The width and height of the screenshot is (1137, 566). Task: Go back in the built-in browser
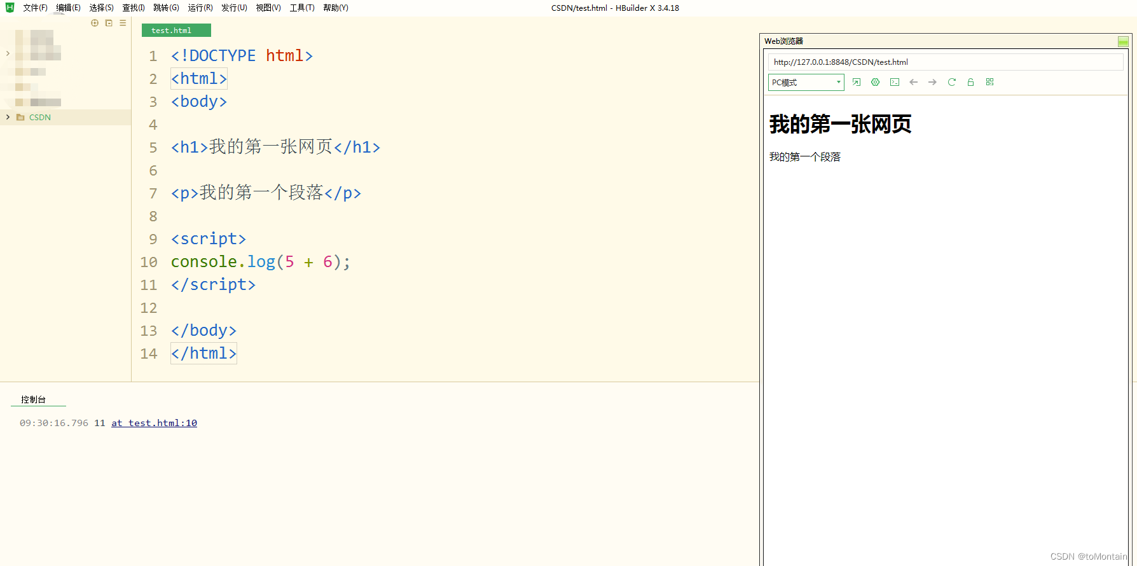point(914,82)
